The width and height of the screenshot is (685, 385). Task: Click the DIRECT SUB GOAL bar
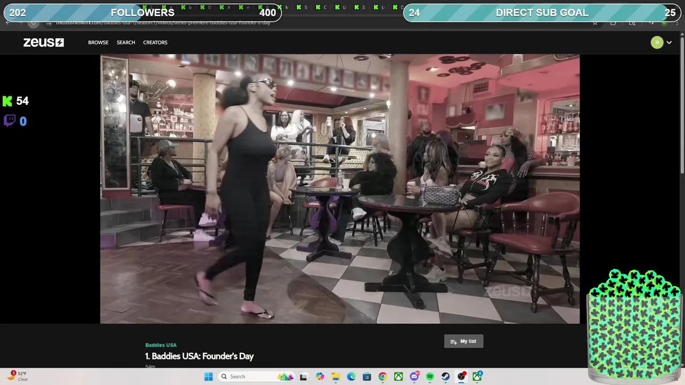[542, 13]
